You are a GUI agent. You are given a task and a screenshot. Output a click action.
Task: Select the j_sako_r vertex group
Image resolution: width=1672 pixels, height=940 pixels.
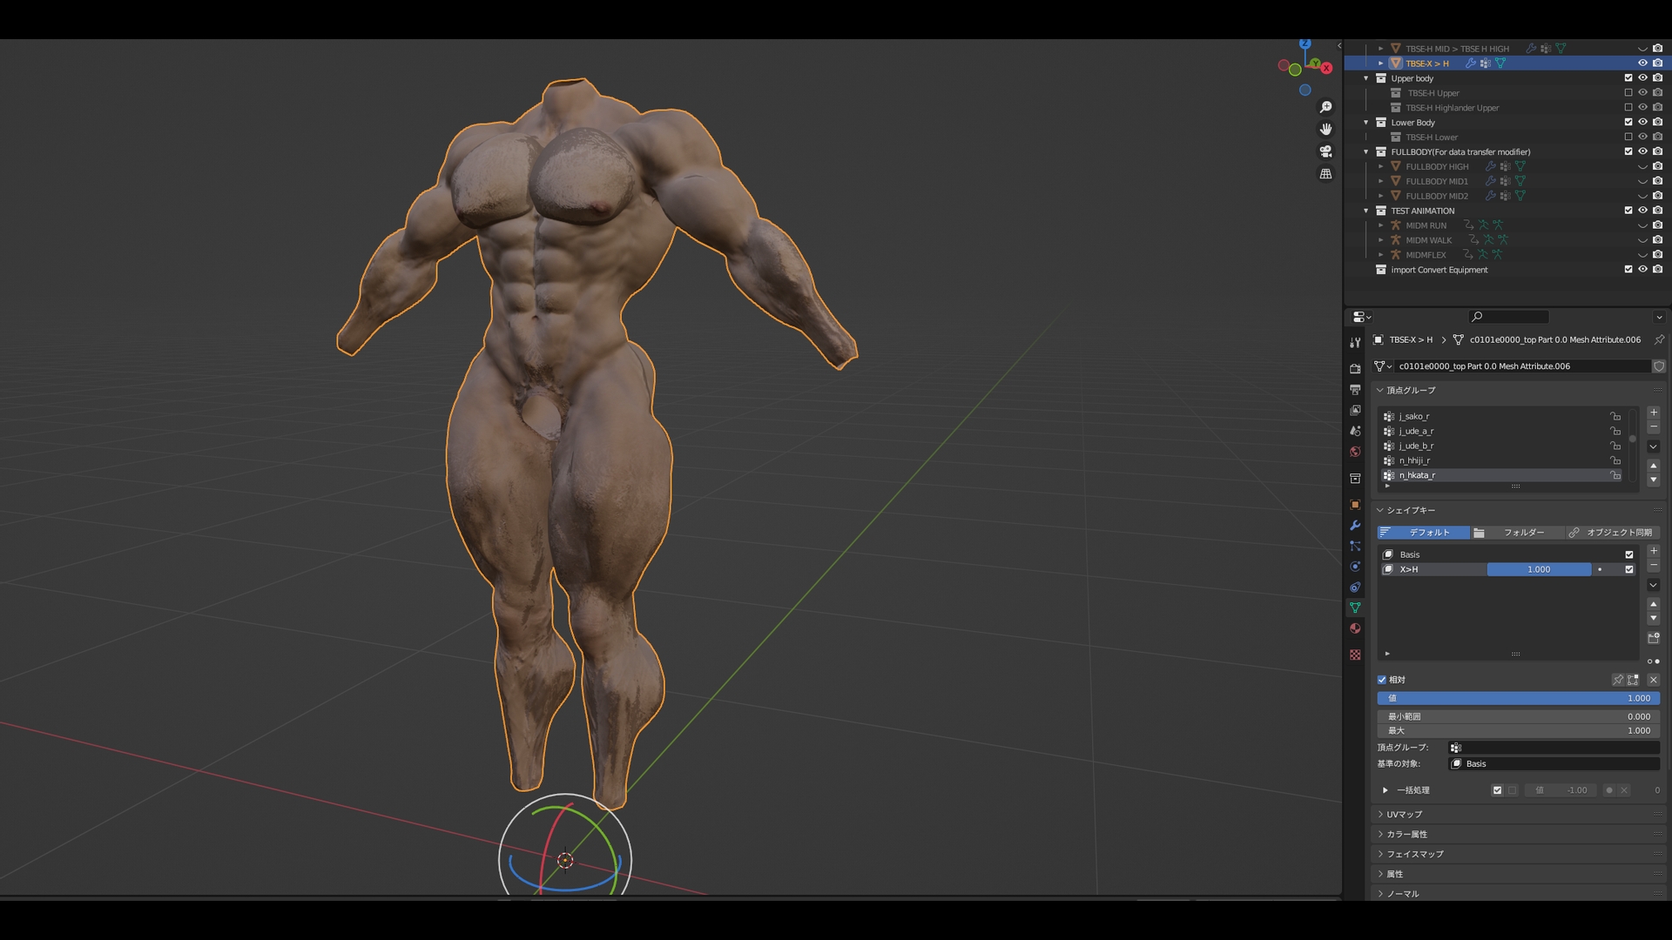[1414, 417]
